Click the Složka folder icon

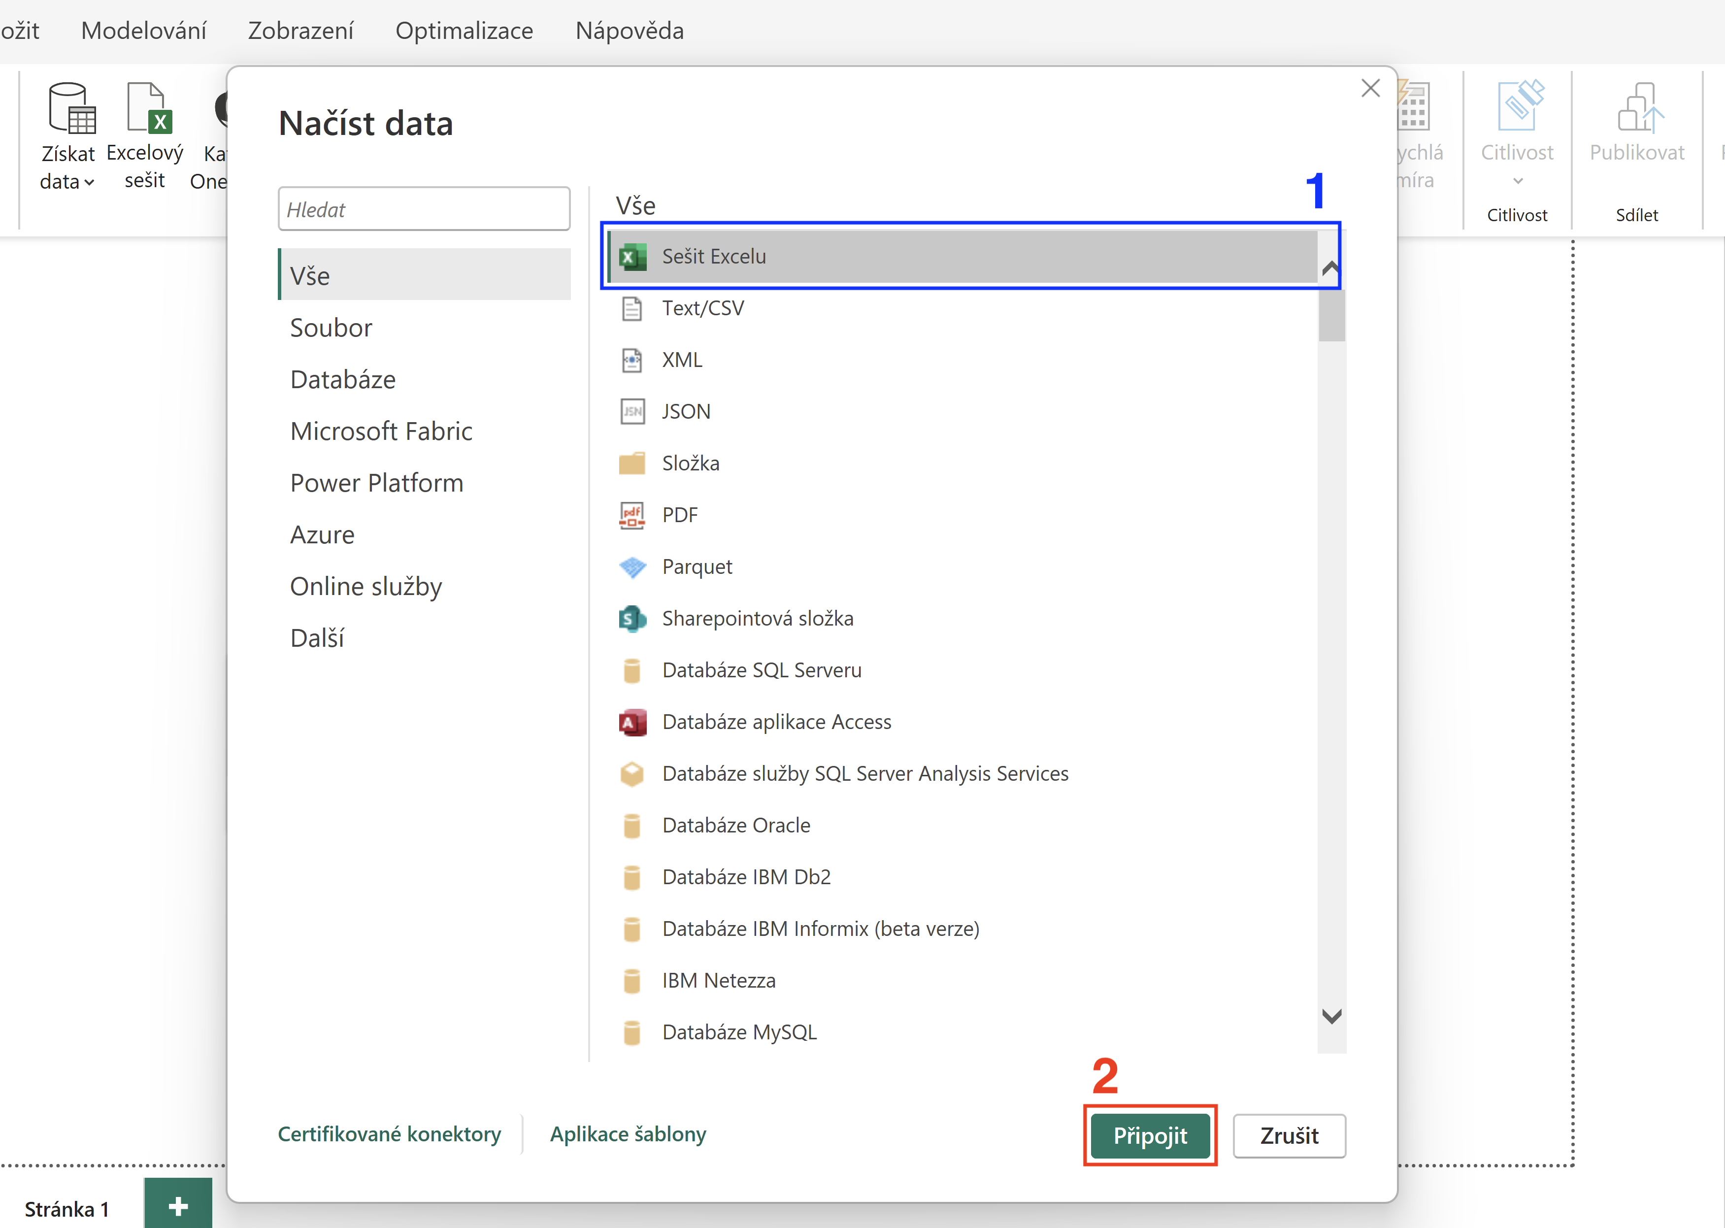click(632, 463)
